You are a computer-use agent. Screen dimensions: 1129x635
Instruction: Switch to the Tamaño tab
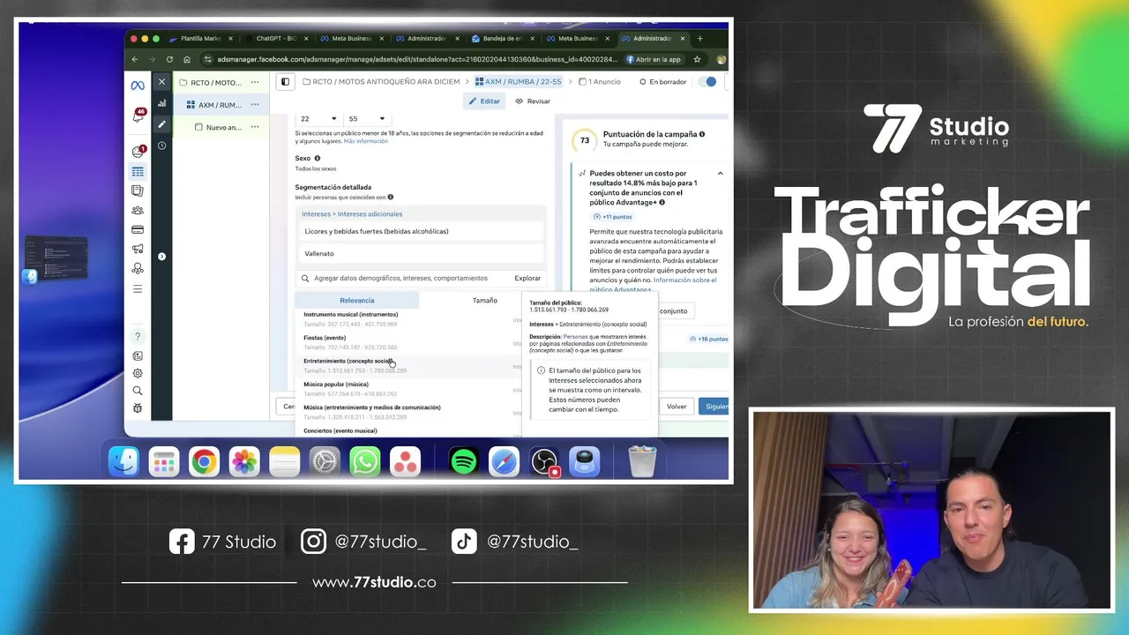(484, 301)
